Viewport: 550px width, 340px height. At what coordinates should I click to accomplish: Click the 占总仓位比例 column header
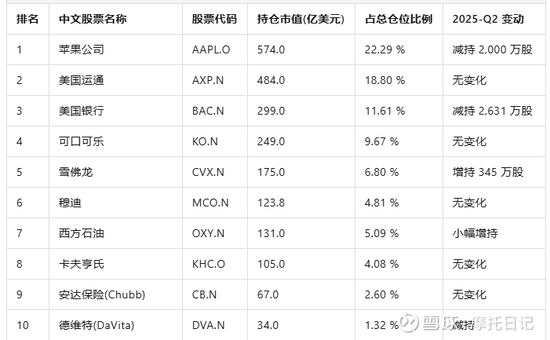click(x=399, y=19)
